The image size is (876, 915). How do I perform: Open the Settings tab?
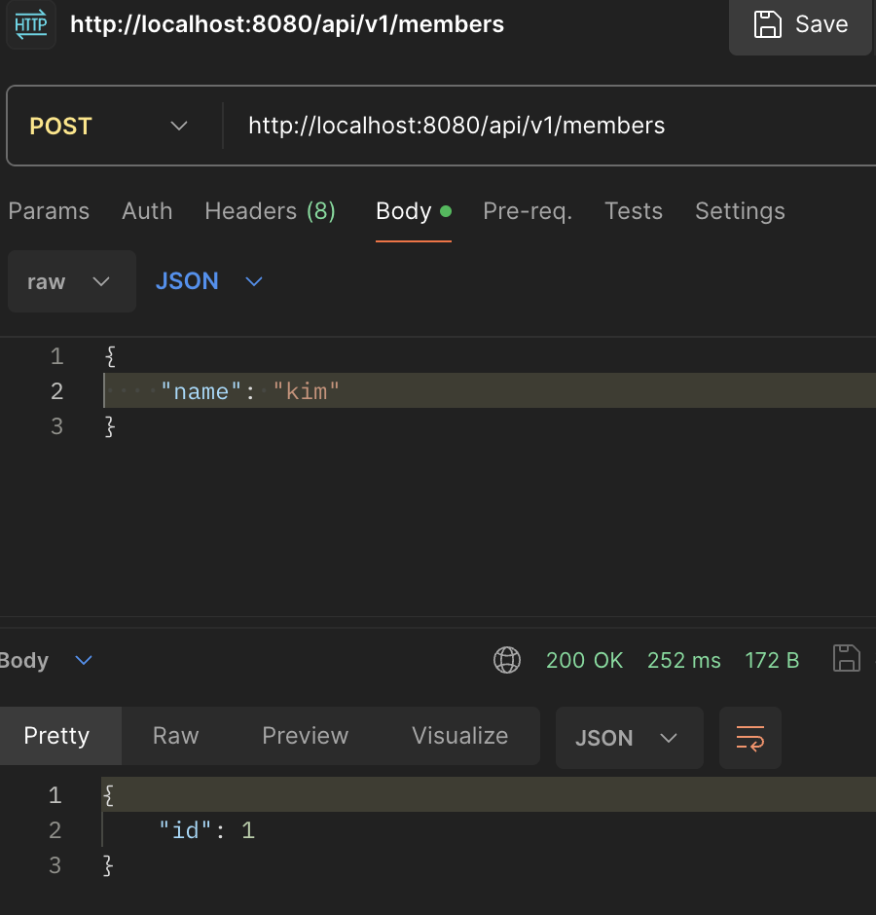click(740, 211)
